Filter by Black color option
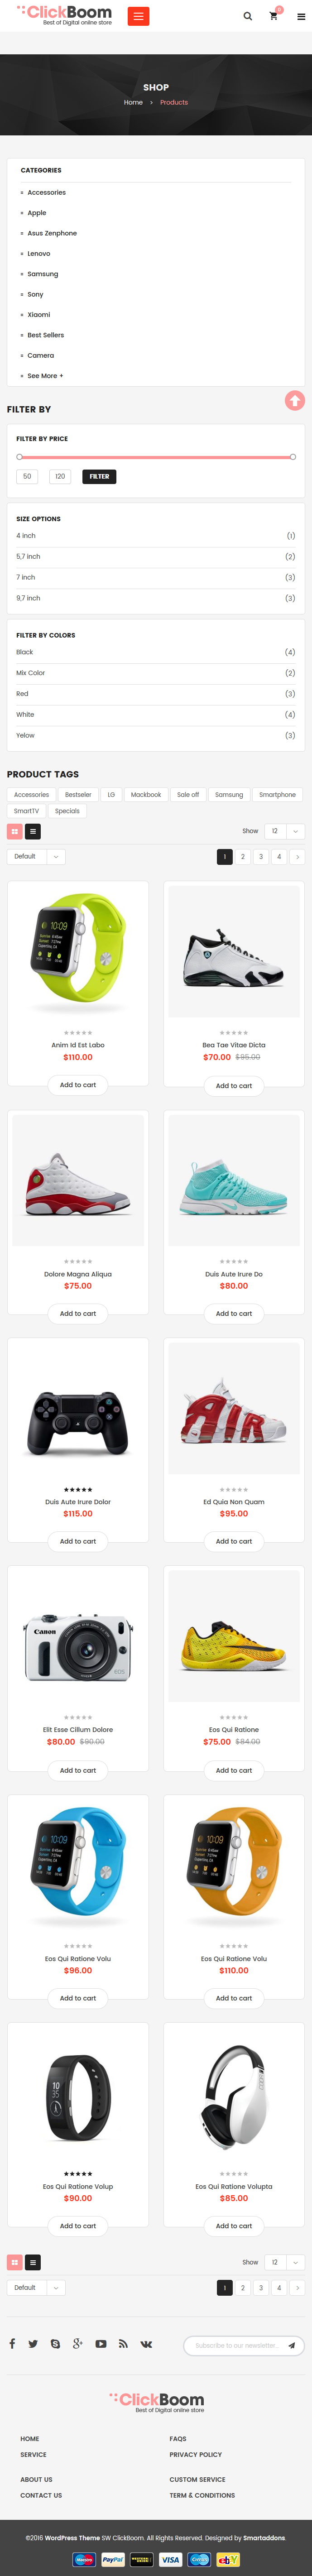Viewport: 312px width, 2576px height. click(25, 652)
